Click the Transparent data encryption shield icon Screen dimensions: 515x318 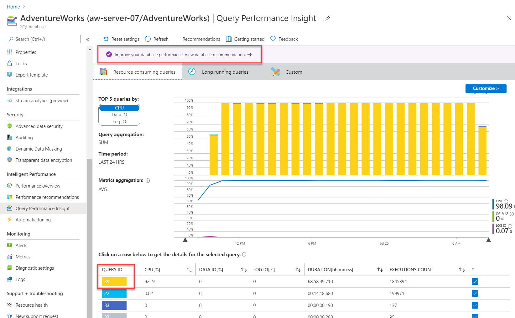click(10, 160)
